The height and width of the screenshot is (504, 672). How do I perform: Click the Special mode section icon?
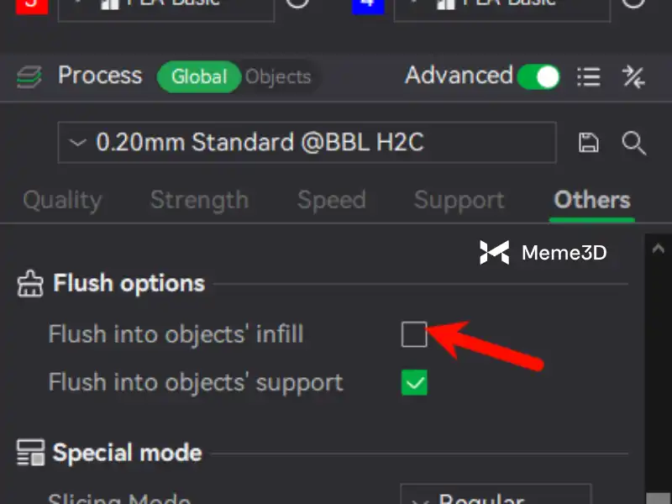point(30,454)
